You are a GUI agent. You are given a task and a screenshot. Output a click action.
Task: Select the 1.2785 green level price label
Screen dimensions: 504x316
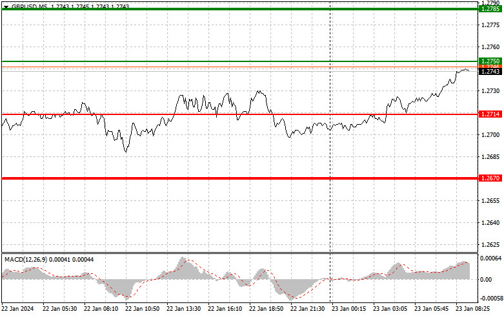coord(490,9)
